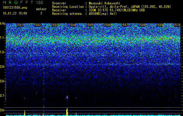The width and height of the screenshot is (183, 116).
Task: Click the kHz axis unit label
Action: [x=3, y=23]
